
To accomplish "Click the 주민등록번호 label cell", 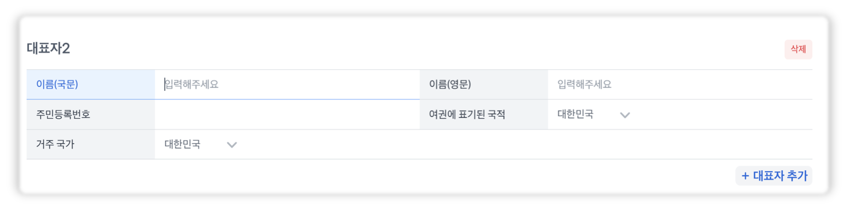I will click(x=90, y=114).
